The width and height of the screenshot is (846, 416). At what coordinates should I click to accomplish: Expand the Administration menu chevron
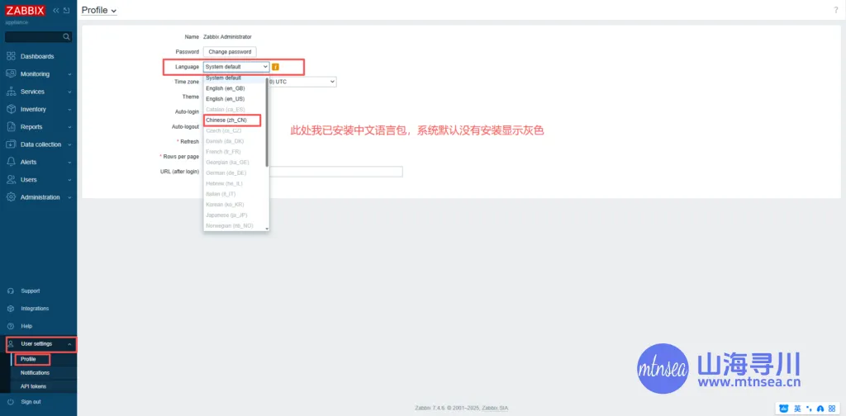click(69, 198)
